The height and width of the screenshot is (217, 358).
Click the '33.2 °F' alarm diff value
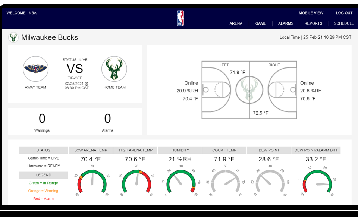(x=316, y=159)
